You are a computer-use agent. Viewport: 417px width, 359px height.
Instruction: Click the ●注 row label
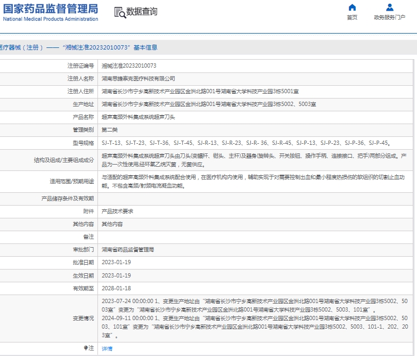point(89,348)
